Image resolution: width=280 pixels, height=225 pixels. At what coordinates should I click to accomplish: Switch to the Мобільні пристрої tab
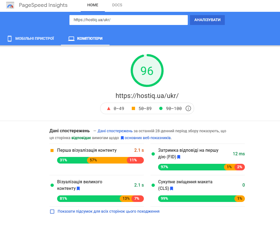tap(34, 38)
